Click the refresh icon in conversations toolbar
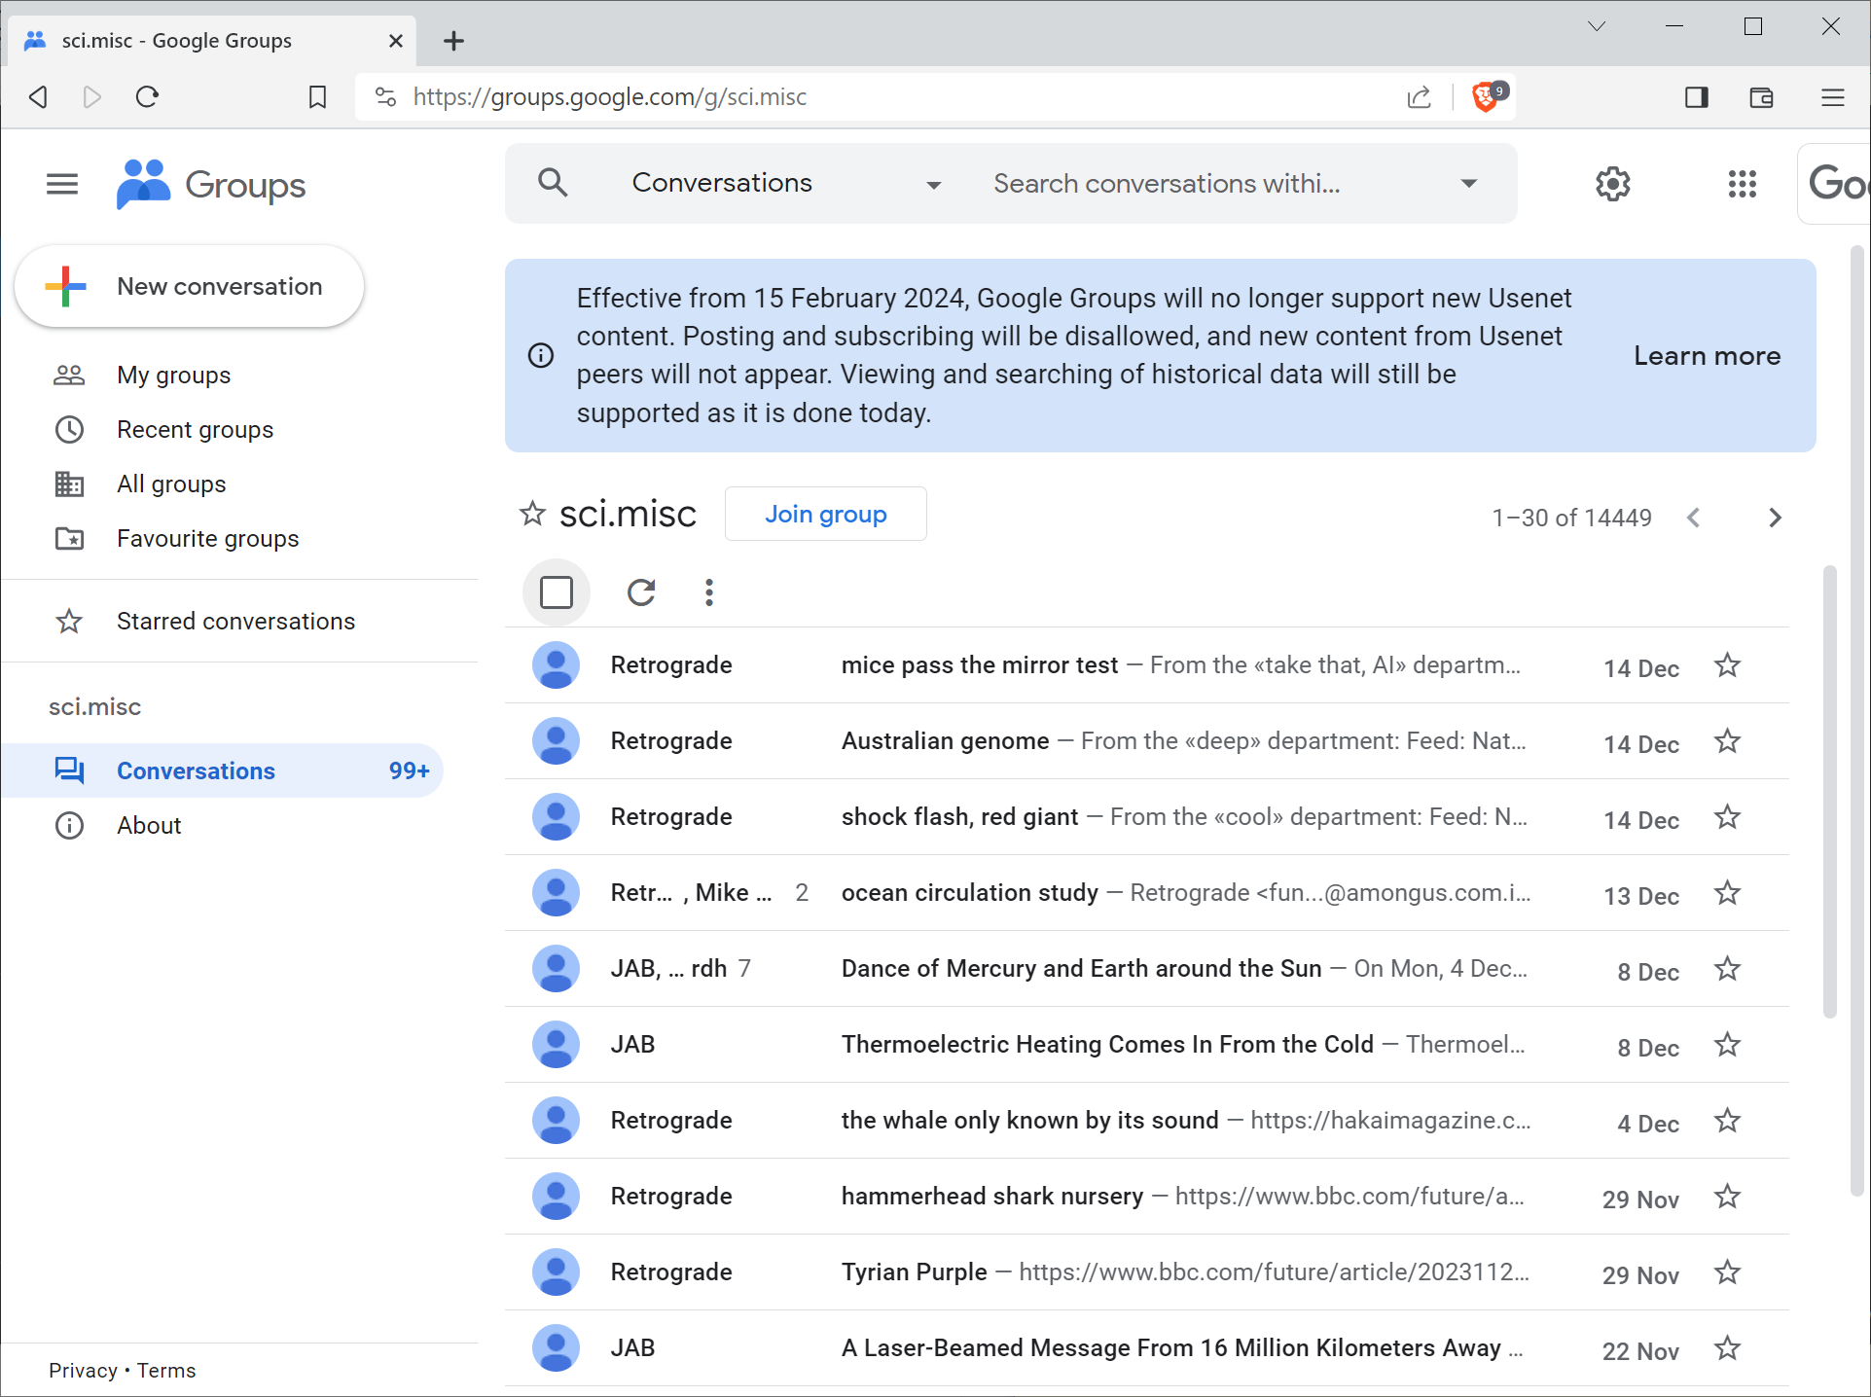The width and height of the screenshot is (1871, 1397). (640, 592)
